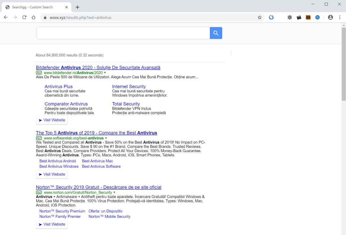Open The Top 5 Antivirus of 2019 link
The height and width of the screenshot is (235, 346).
click(96, 133)
